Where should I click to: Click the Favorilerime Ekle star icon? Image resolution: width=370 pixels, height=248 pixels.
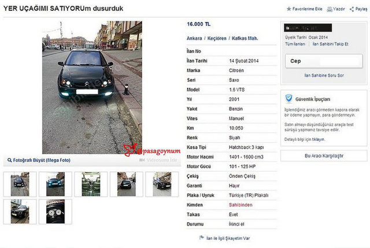pyautogui.click(x=289, y=9)
